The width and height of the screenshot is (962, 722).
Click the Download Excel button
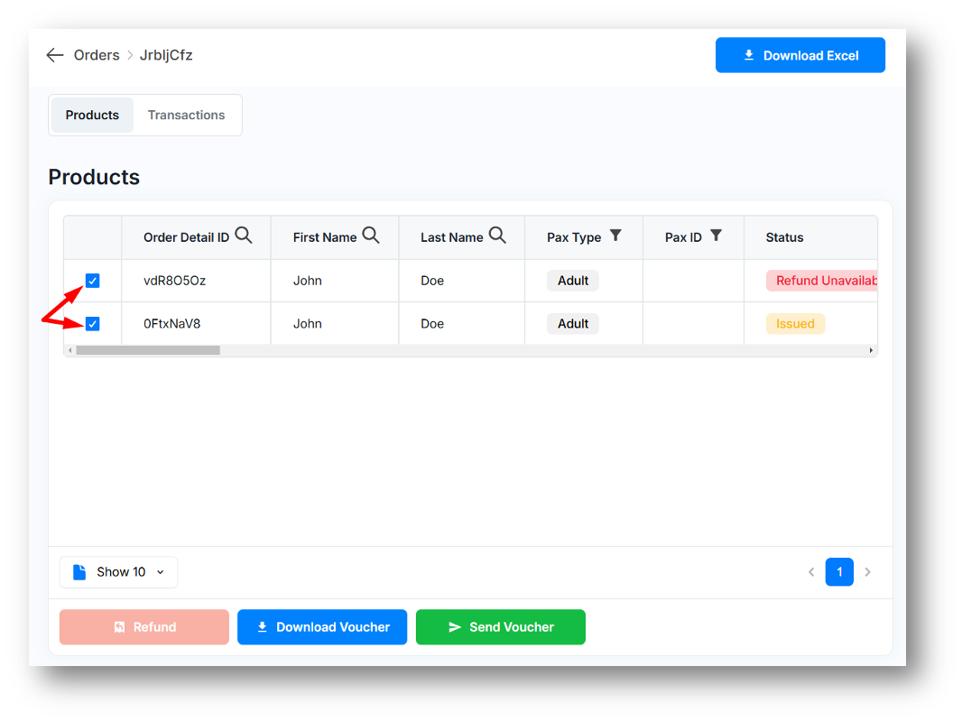coord(800,55)
